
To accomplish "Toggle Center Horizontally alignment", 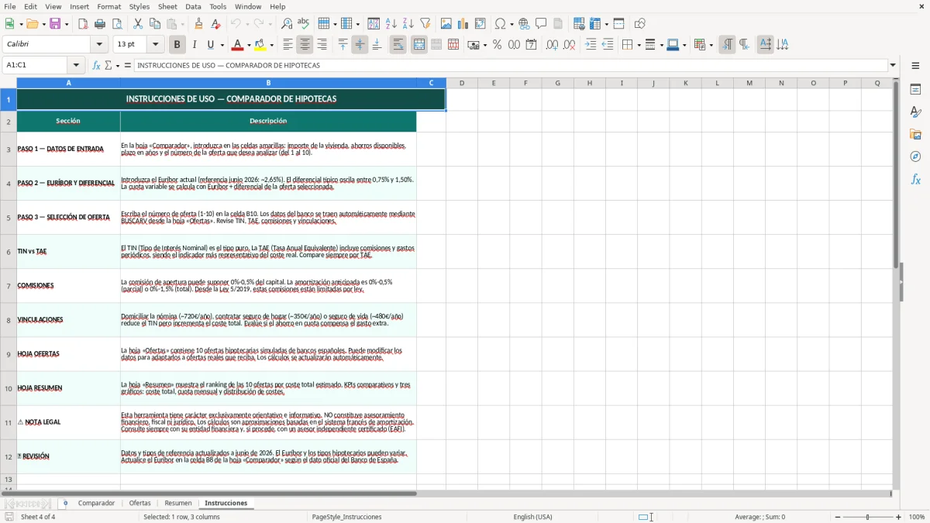I will [x=305, y=45].
